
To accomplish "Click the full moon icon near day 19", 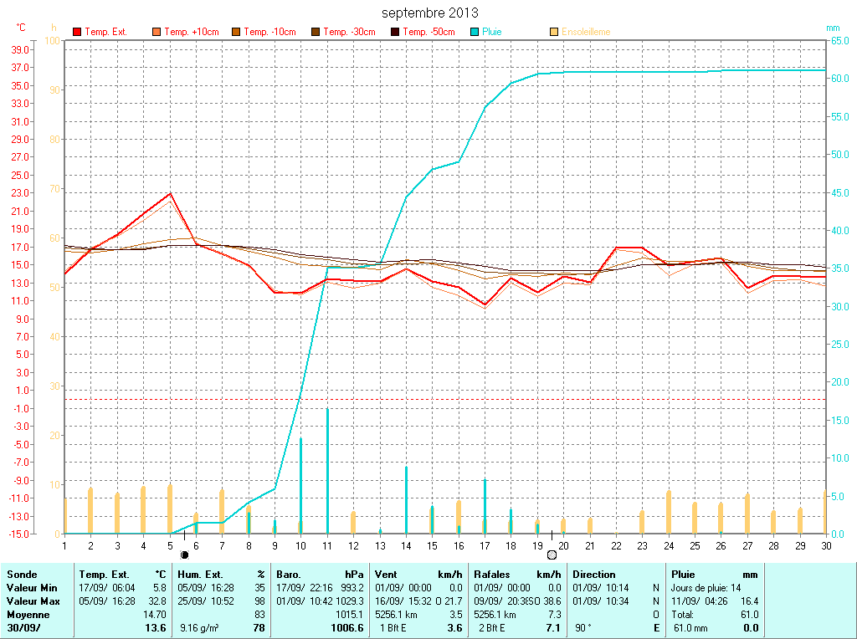I will (552, 555).
